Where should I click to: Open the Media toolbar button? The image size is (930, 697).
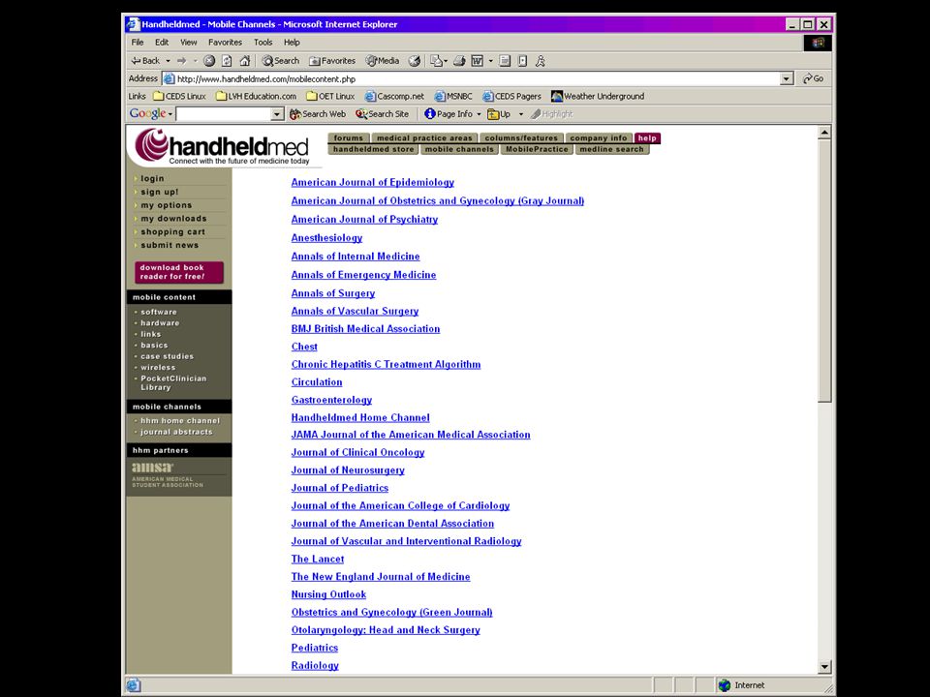(x=382, y=60)
